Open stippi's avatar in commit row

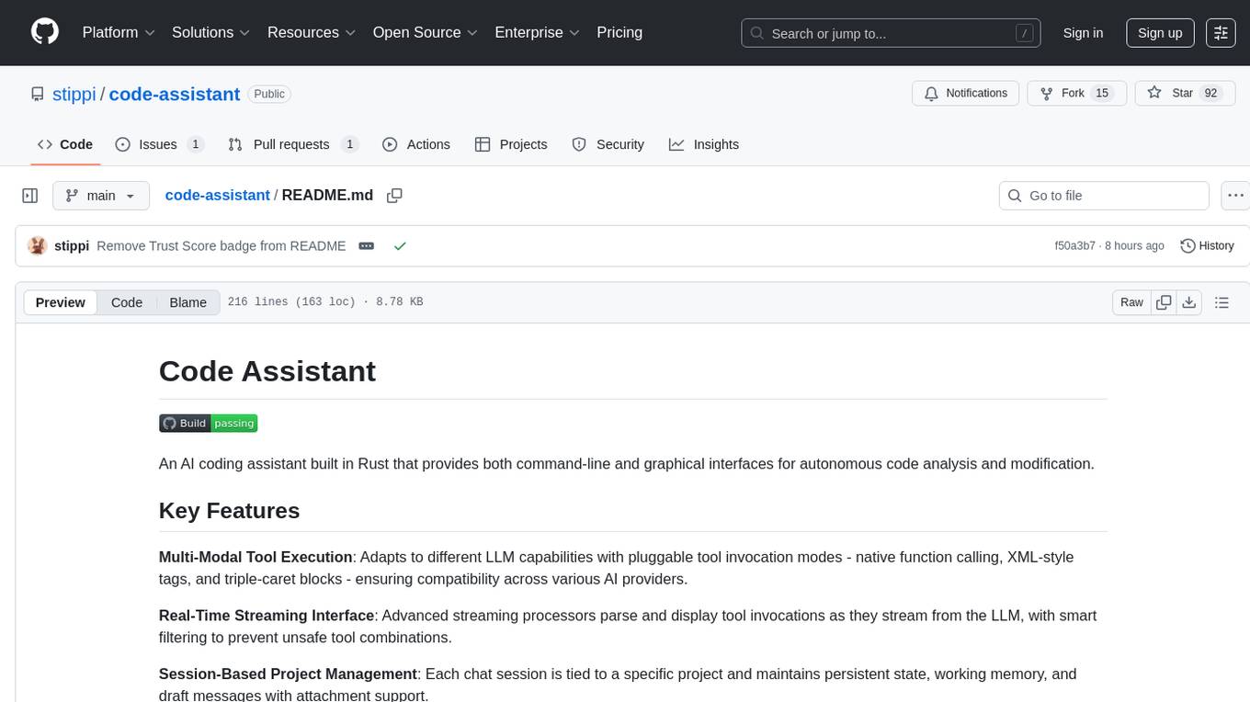point(38,245)
